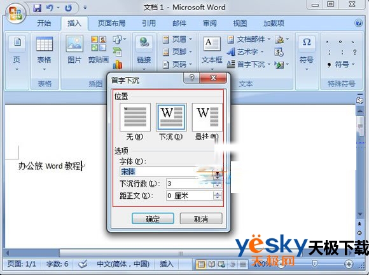Viewport: 369px width, 275px height.
Task: Insert the semicolon special symbol
Action: point(330,52)
